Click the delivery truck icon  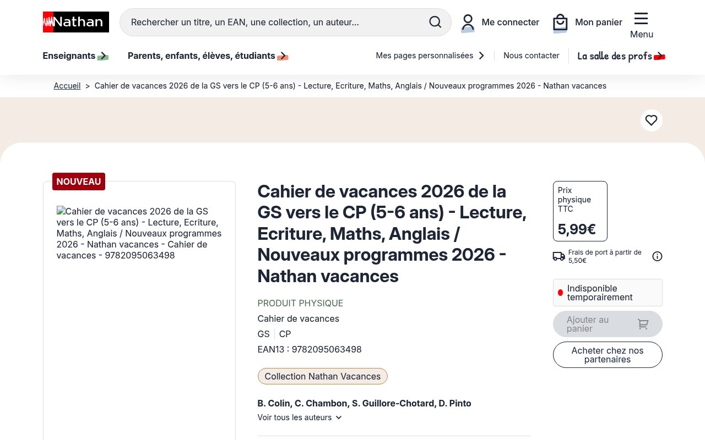pyautogui.click(x=558, y=256)
